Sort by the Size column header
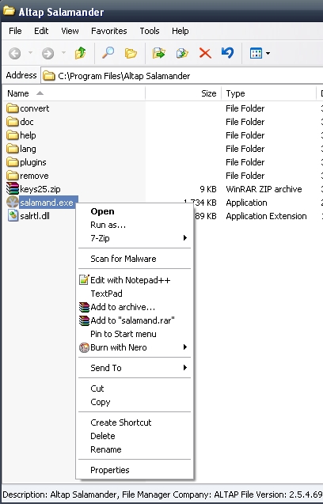This screenshot has height=504, width=323. (184, 93)
